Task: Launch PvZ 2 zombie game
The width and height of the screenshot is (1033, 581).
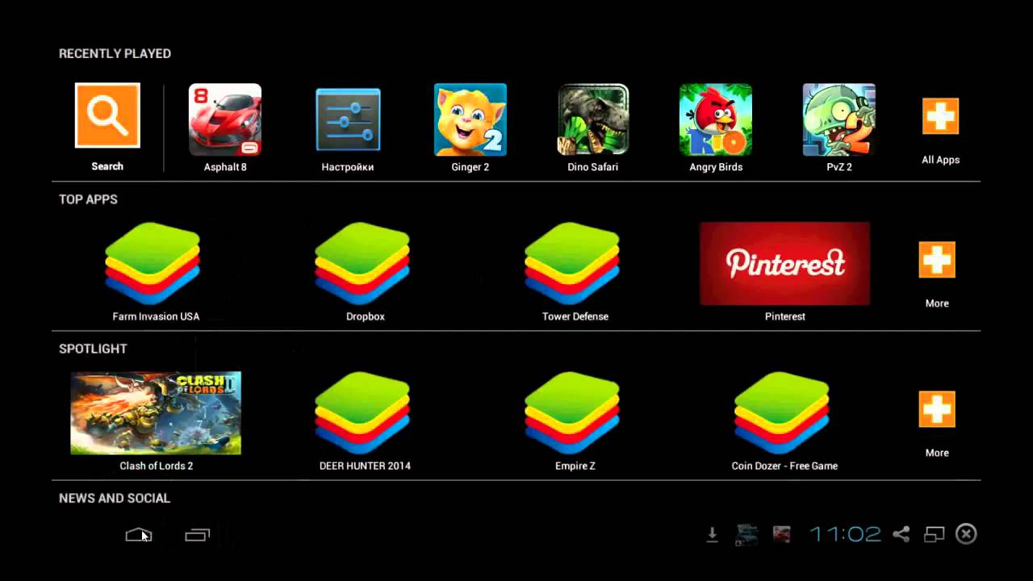Action: point(839,119)
